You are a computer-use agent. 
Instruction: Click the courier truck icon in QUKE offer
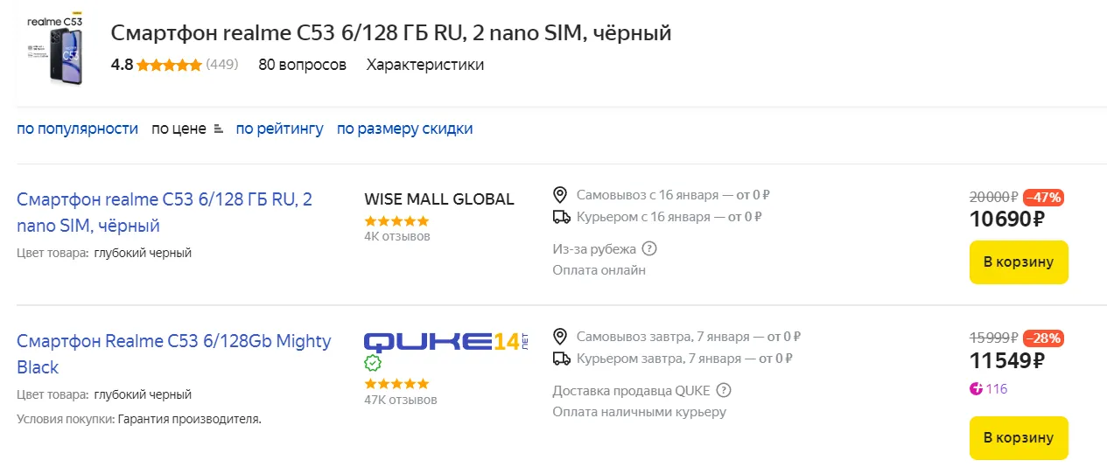click(561, 359)
